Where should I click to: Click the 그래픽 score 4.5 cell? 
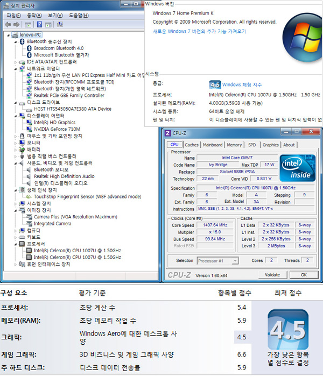242,337
